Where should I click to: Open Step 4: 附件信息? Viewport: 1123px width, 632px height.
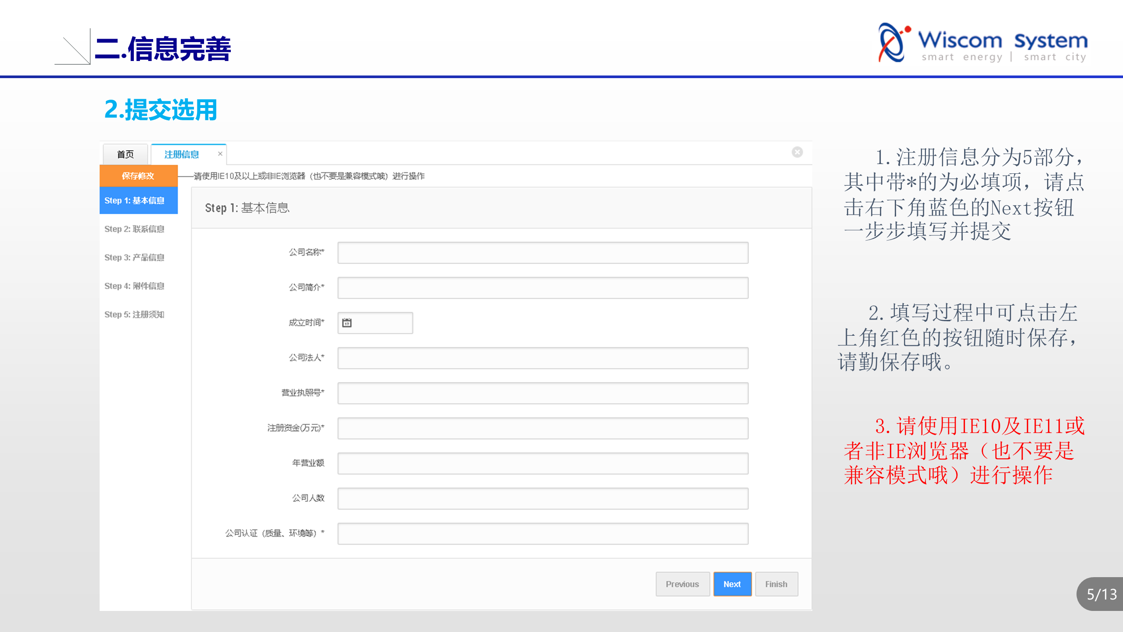pos(134,286)
